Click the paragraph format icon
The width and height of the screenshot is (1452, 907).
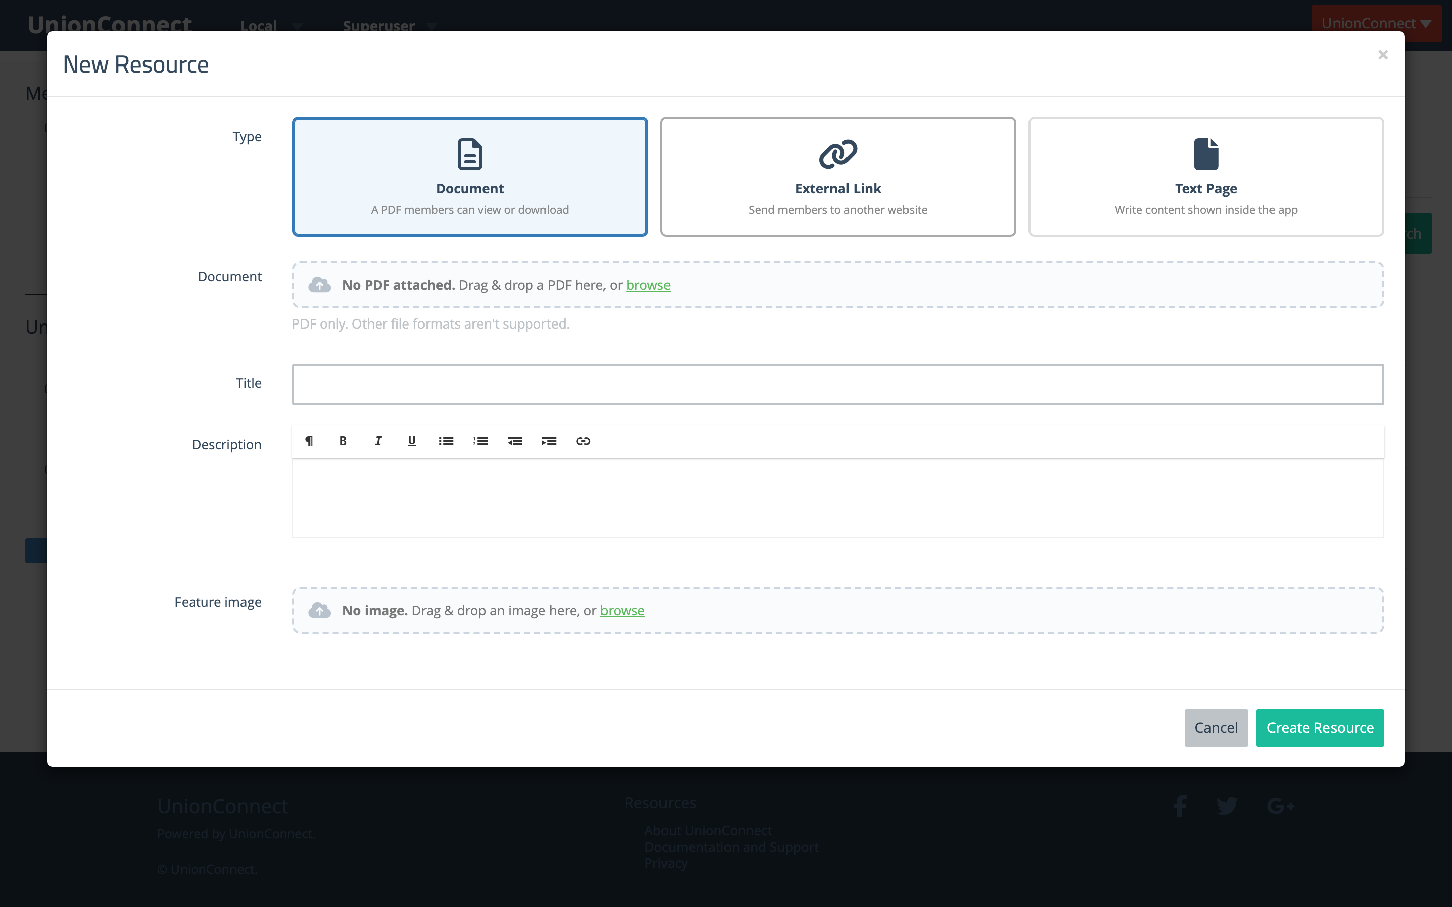point(309,441)
